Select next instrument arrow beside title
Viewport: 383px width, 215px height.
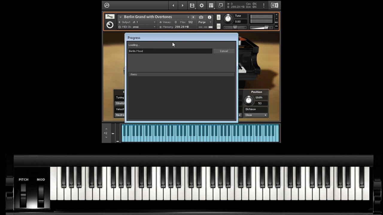pos(193,17)
